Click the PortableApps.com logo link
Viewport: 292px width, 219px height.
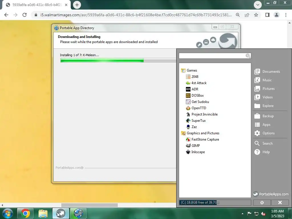(x=271, y=194)
